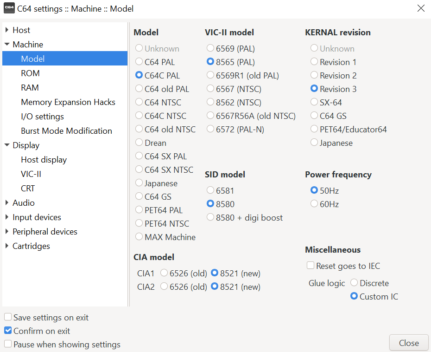431x352 pixels.
Task: Enable Reset goes to IEC
Action: click(x=343, y=266)
